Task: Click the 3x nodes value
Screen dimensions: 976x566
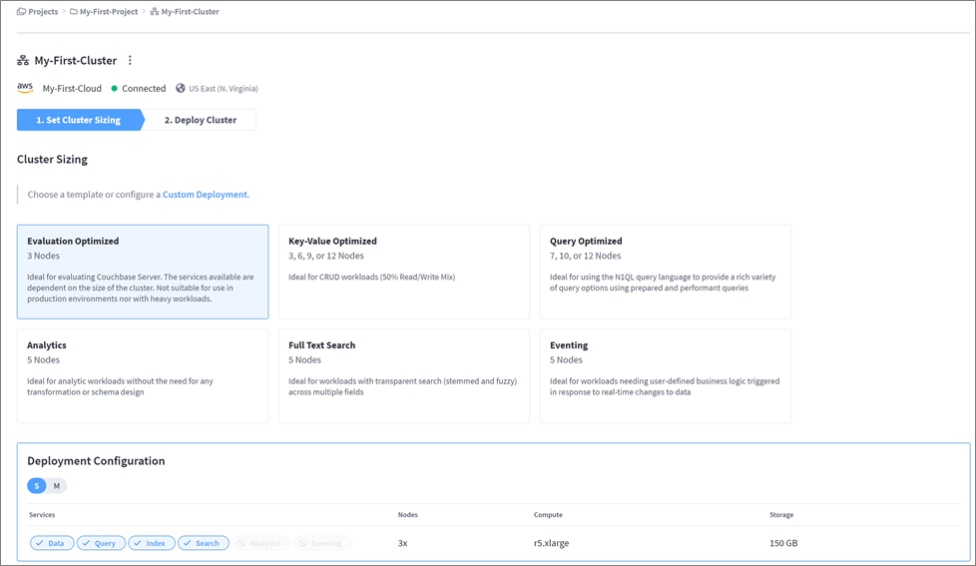Action: click(x=403, y=543)
